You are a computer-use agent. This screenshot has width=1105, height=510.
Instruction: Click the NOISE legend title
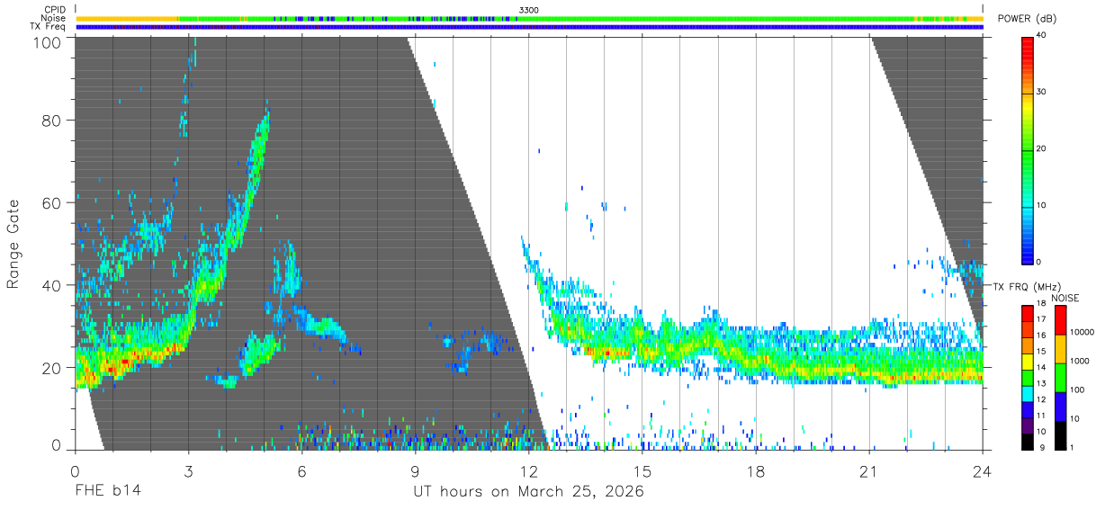pyautogui.click(x=1065, y=298)
